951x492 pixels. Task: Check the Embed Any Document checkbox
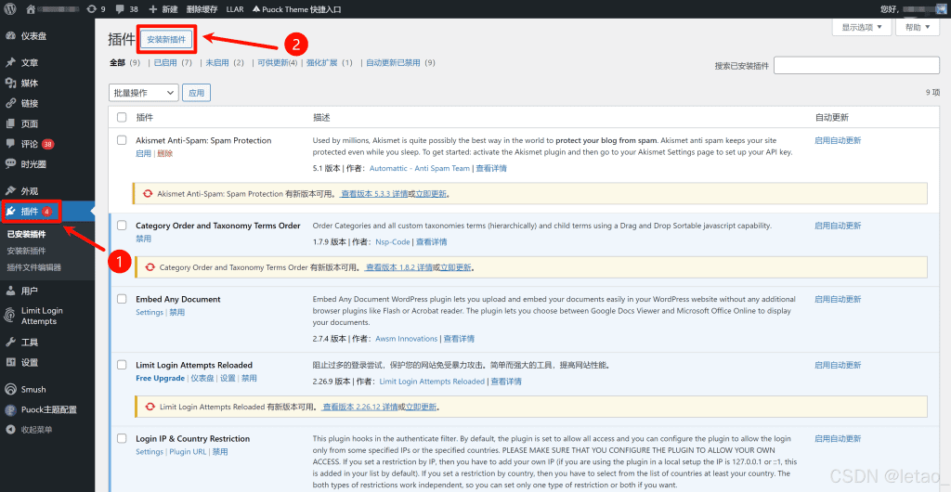[x=122, y=300]
